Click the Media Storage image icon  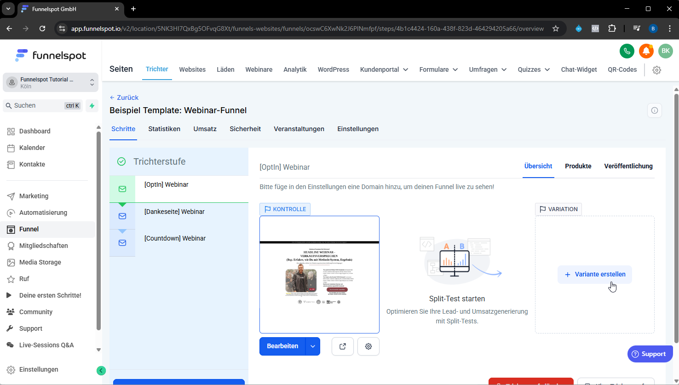coord(11,262)
